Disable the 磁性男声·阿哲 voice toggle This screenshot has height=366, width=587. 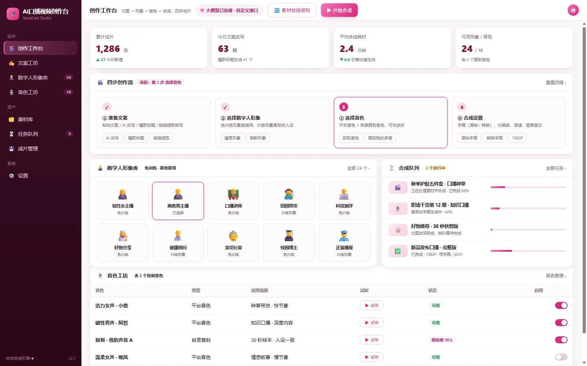point(561,322)
